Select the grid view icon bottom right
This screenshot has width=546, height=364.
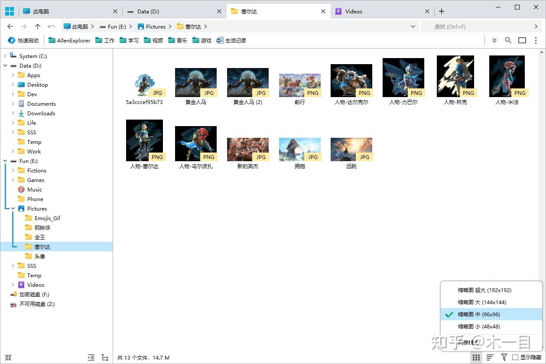click(476, 357)
